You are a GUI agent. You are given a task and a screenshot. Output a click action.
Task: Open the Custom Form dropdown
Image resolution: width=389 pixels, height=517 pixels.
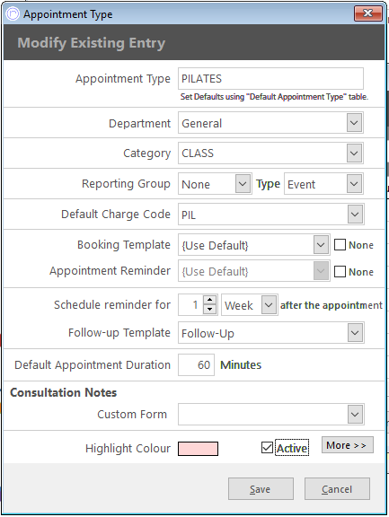(x=355, y=414)
